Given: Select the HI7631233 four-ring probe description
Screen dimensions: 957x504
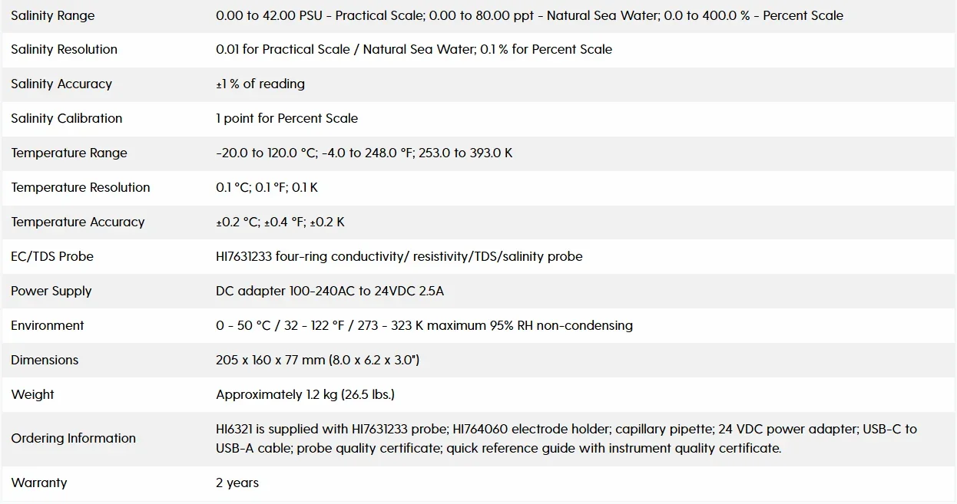Looking at the screenshot, I should [399, 256].
